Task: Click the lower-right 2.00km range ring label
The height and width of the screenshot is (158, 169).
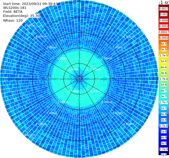Action: coord(107,102)
